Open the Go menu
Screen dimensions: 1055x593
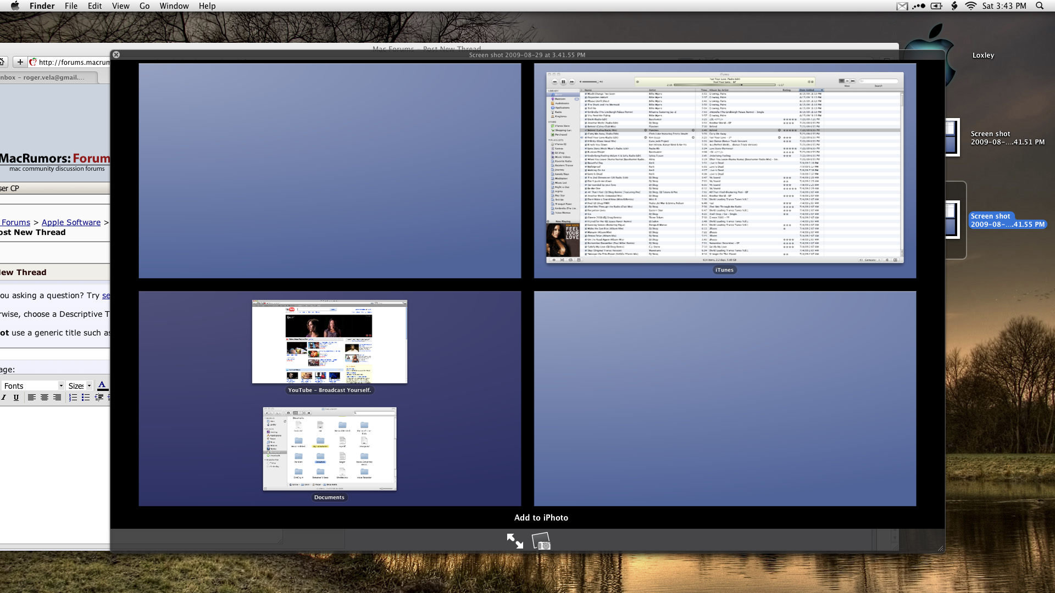point(145,6)
